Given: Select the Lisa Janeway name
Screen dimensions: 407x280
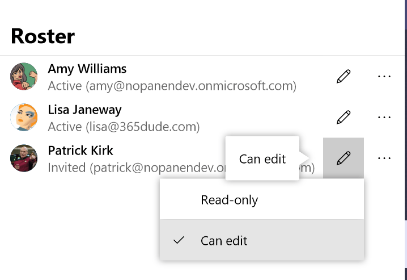Looking at the screenshot, I should coord(84,110).
